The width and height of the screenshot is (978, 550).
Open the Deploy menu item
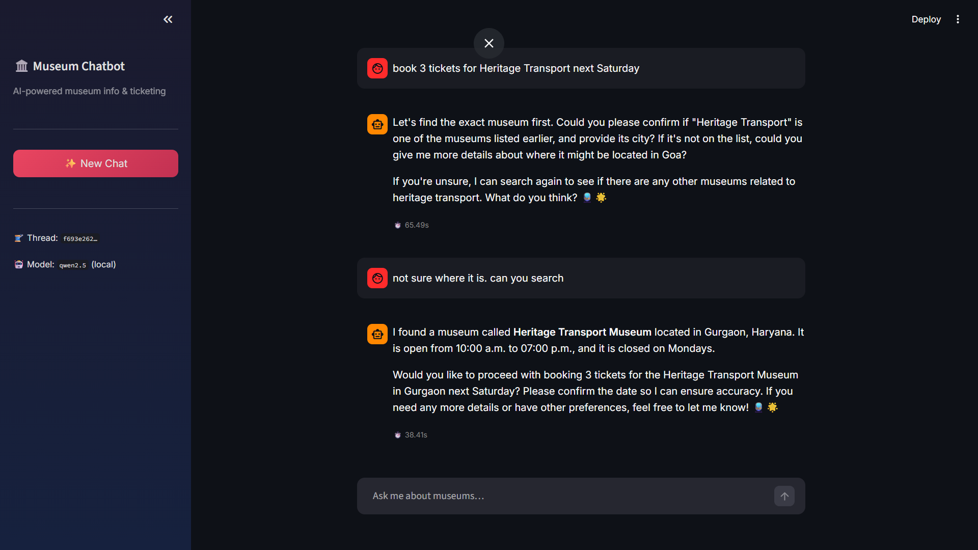(x=926, y=19)
